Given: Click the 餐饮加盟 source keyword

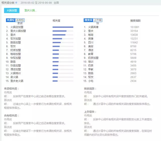Looking at the screenshot, I should pos(15,39).
